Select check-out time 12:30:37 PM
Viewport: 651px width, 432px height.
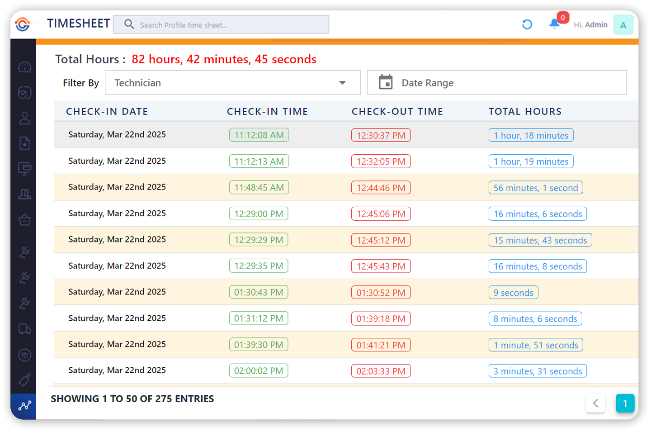coord(381,135)
